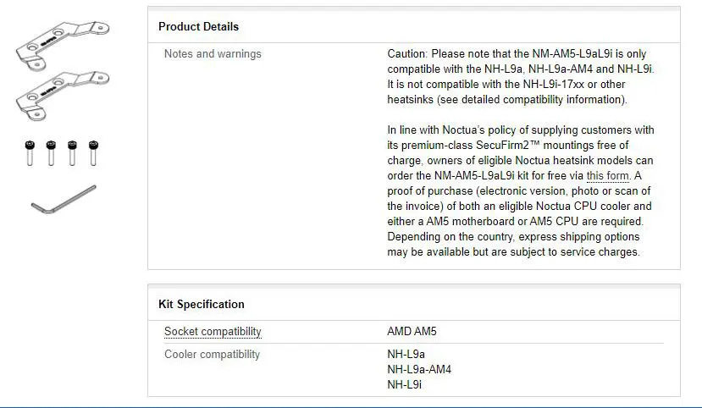Viewport: 702px width, 408px height.
Task: Click the Caution compatibility warning paragraph
Action: click(x=520, y=77)
